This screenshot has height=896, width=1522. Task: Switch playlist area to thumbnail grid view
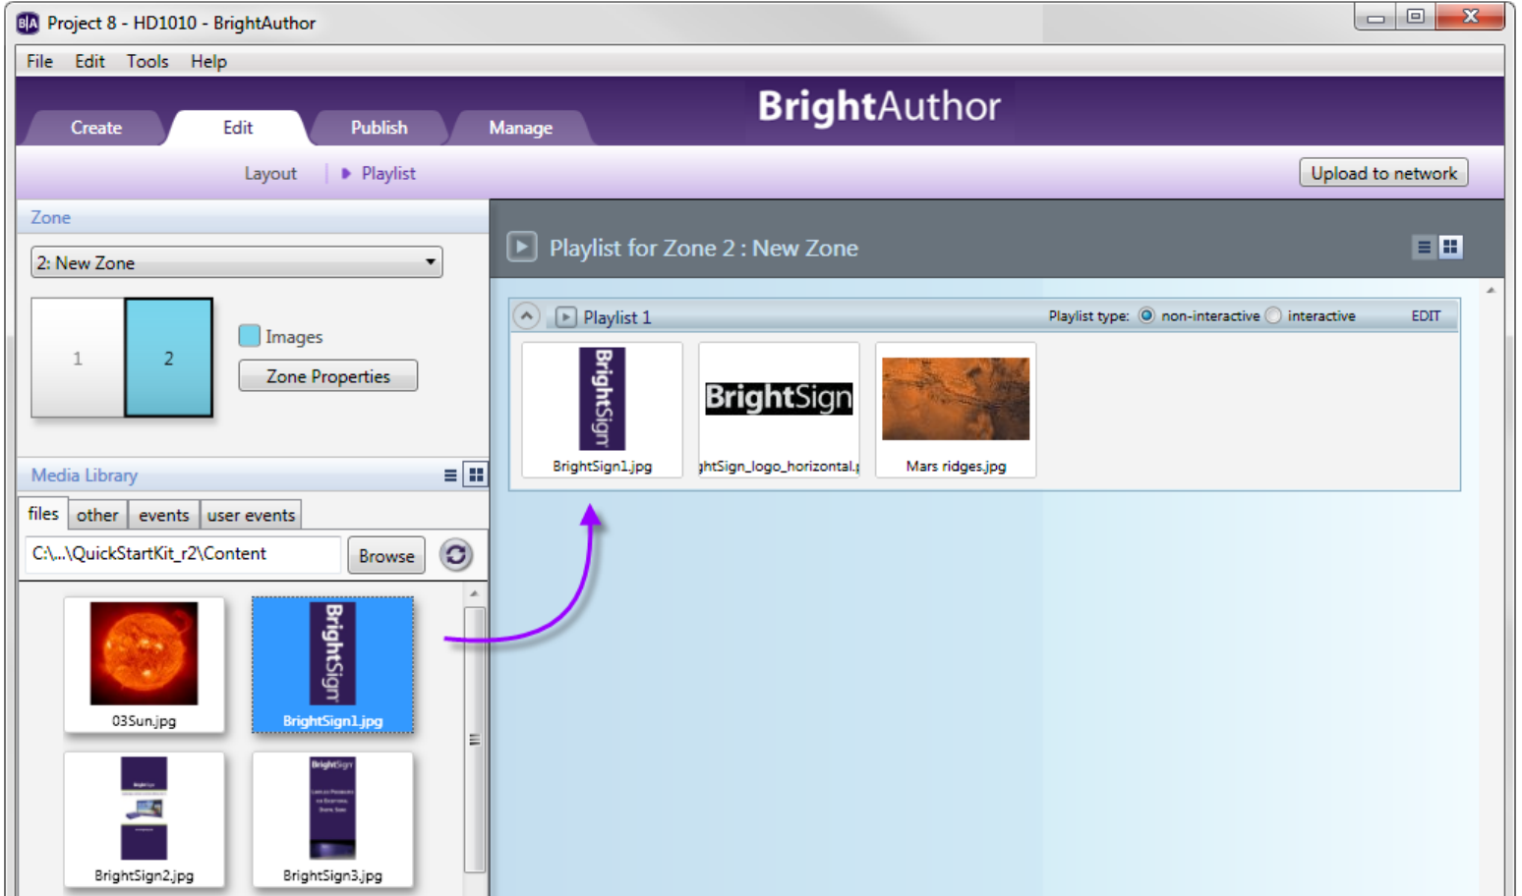[1450, 248]
